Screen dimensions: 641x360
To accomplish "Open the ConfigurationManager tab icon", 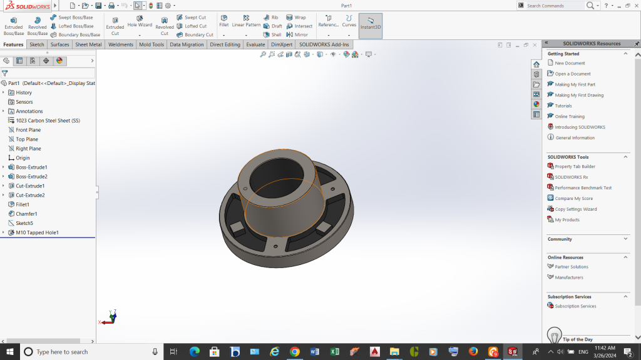I will pos(33,61).
